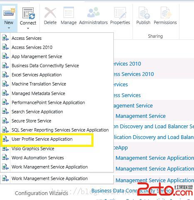Click the Properties ribbon icon
194x200 pixels.
tap(120, 13)
